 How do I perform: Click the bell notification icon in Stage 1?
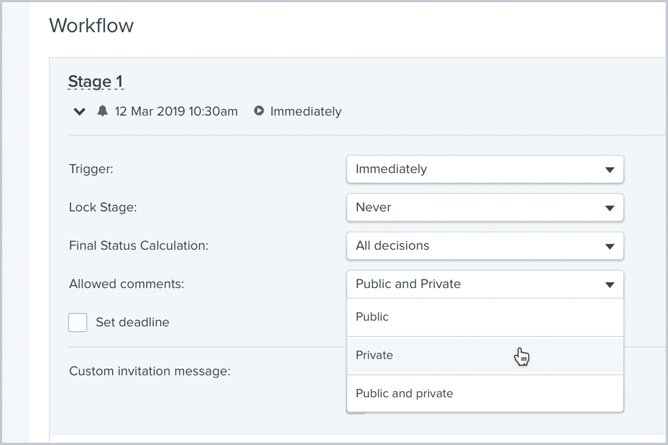pyautogui.click(x=102, y=111)
